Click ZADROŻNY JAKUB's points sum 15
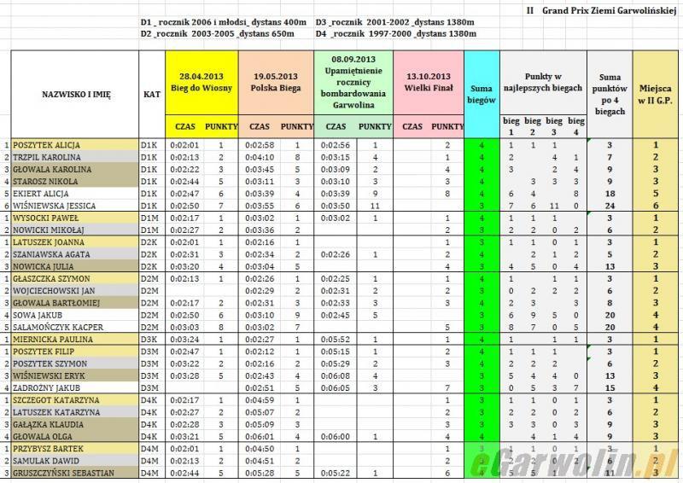This screenshot has width=683, height=483. point(610,388)
